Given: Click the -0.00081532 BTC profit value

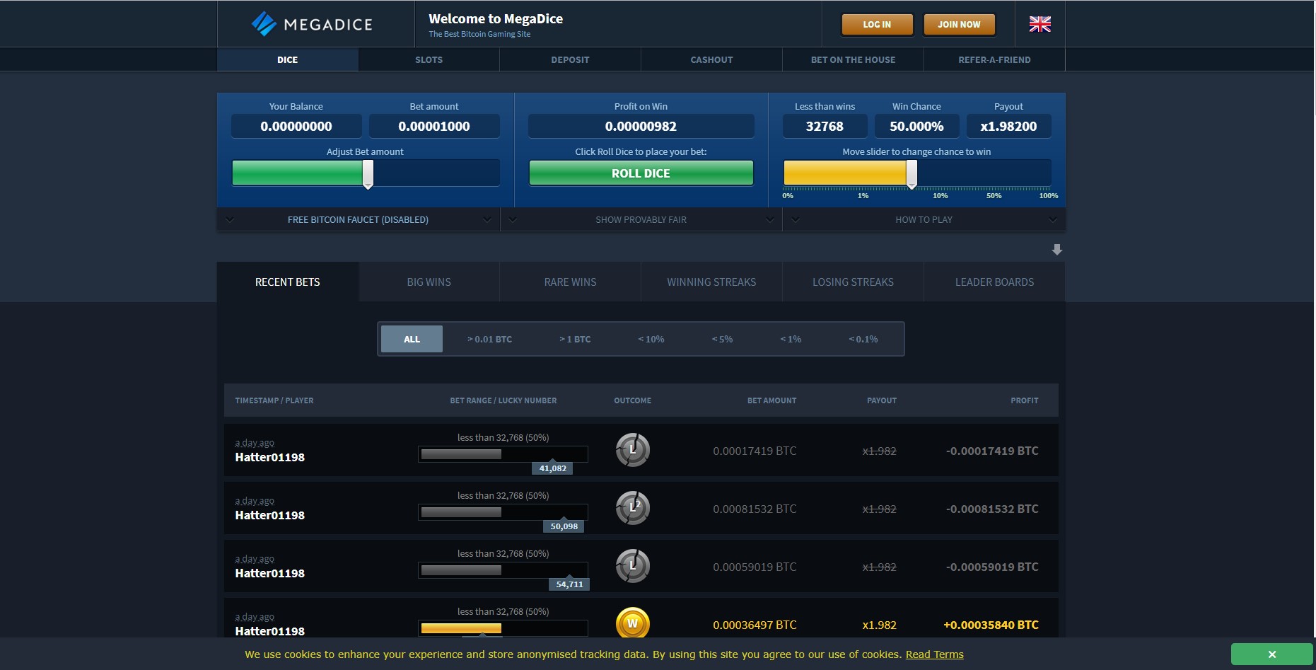Looking at the screenshot, I should (x=992, y=509).
